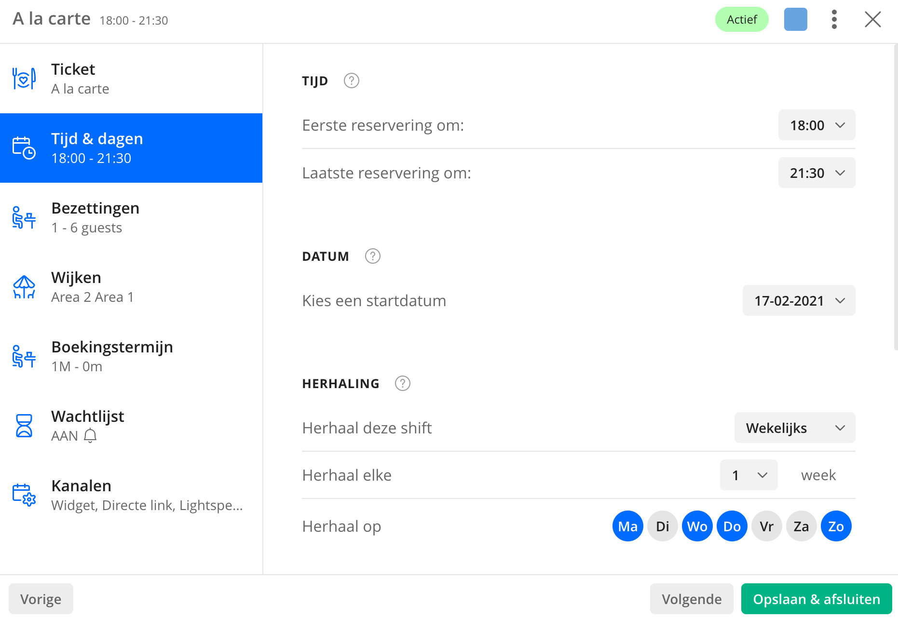Toggle the Za day button

(x=802, y=526)
